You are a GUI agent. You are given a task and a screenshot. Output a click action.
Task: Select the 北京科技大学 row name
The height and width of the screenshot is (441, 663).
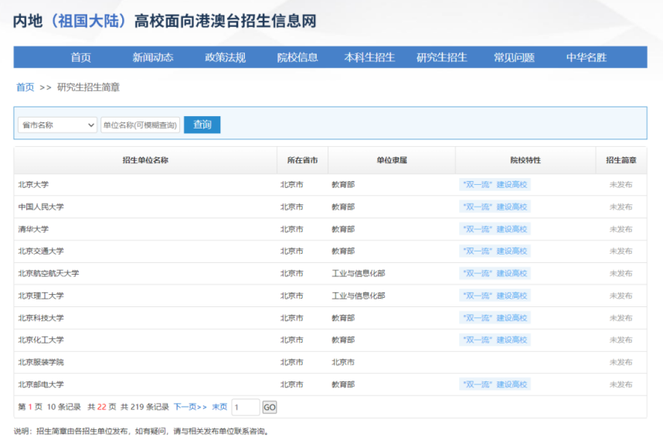[41, 318]
